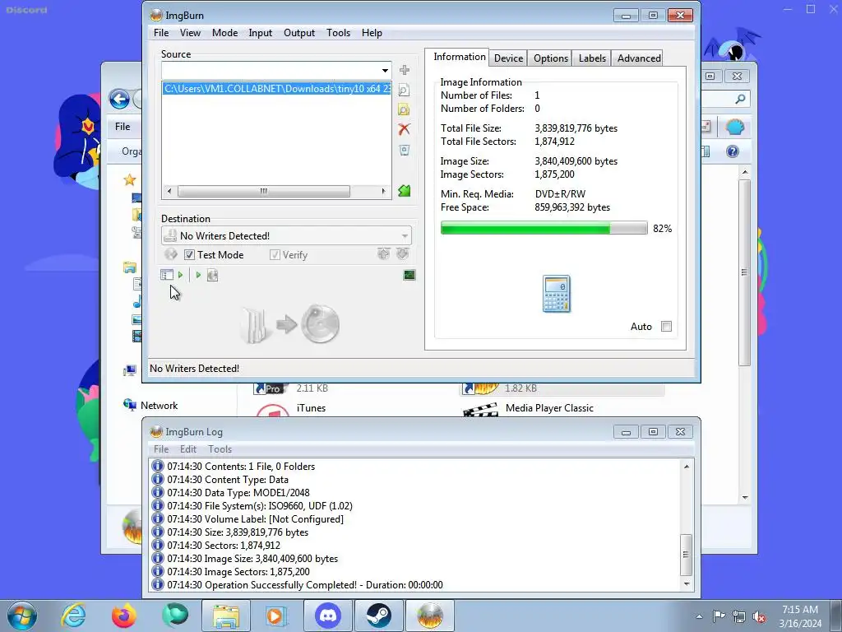Select iTunes item in Explorer window
This screenshot has height=632, width=842.
311,408
